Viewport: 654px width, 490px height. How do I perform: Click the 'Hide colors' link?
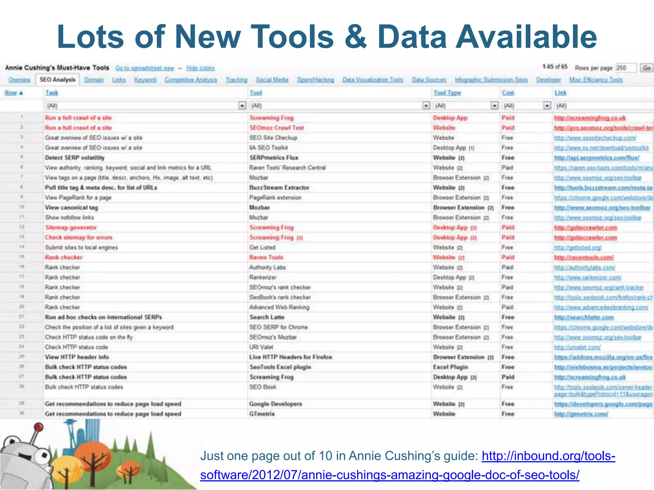(200, 68)
